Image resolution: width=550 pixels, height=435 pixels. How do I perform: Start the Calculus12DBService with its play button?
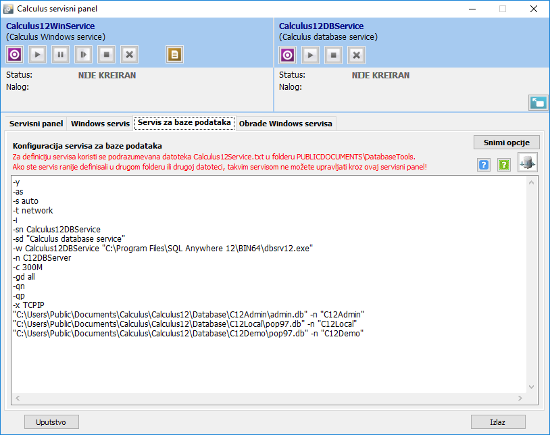311,55
